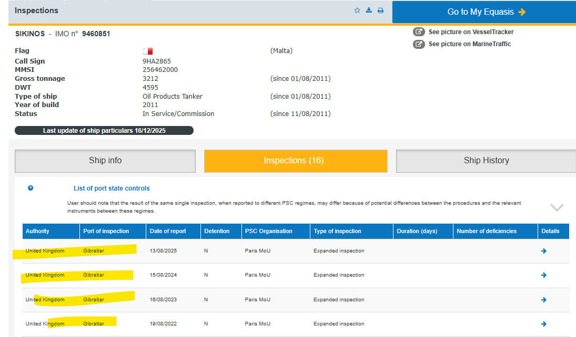The image size is (576, 337).
Task: Open the Ship History tab
Action: pyautogui.click(x=486, y=161)
